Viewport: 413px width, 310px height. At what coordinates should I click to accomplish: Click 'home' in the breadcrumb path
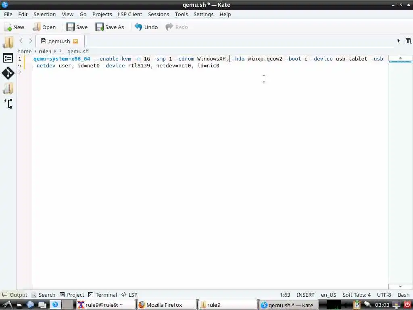tap(24, 51)
